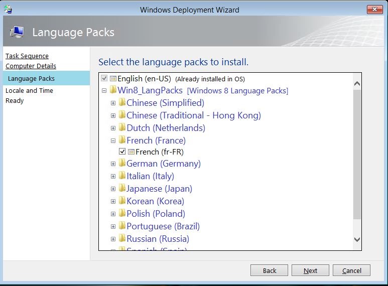Click the Back button

(x=269, y=270)
